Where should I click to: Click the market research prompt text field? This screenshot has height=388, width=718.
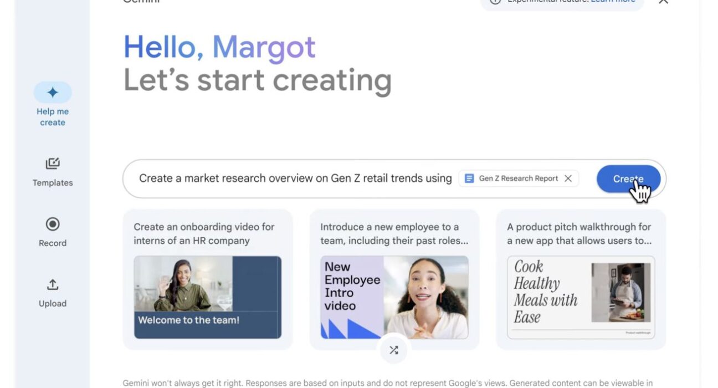coord(295,178)
